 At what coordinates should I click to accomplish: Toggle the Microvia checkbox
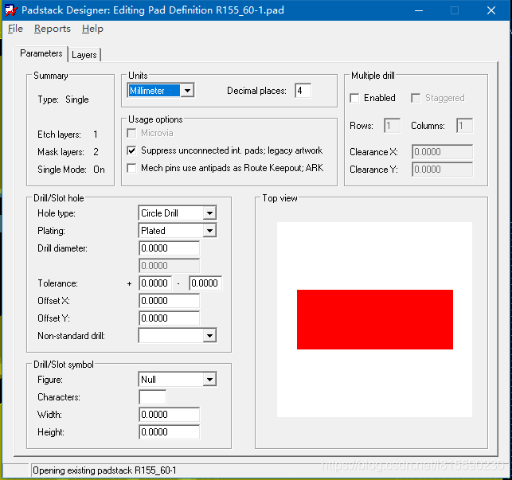[x=131, y=133]
